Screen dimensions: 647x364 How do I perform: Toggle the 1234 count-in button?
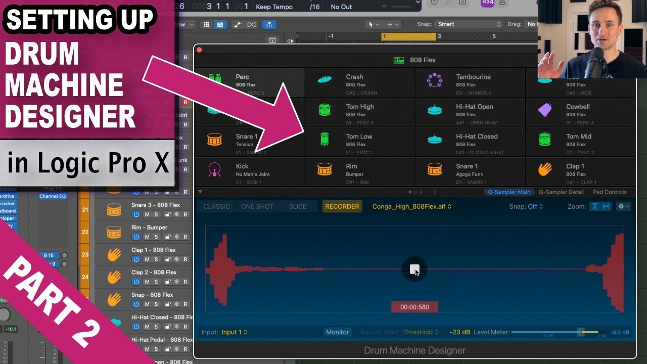[x=487, y=3]
